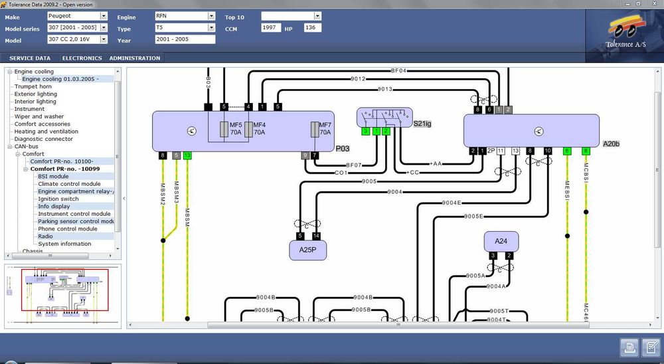Image resolution: width=664 pixels, height=364 pixels.
Task: Click the P03 component label
Action: click(342, 149)
